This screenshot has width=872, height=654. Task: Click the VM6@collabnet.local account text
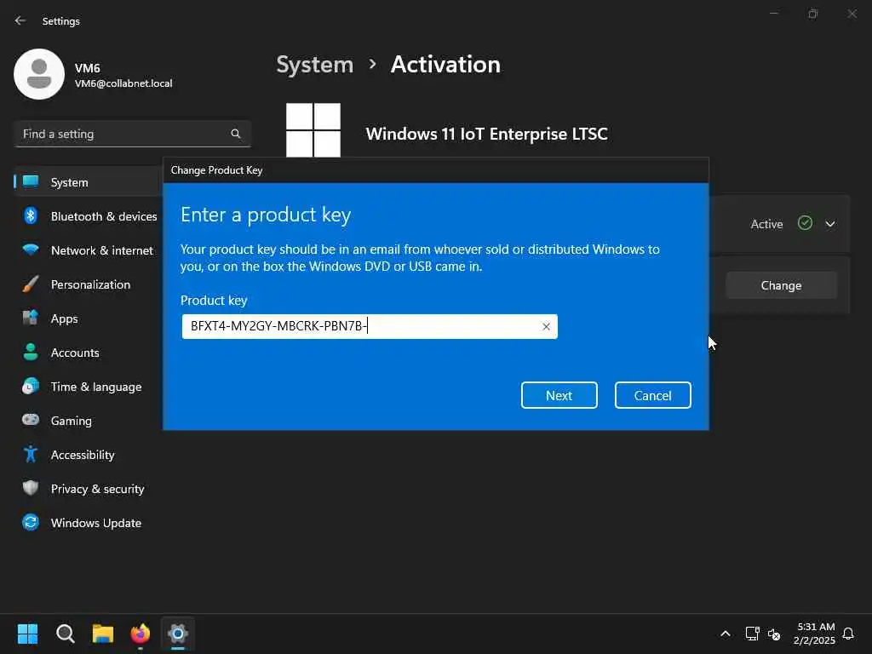[123, 83]
